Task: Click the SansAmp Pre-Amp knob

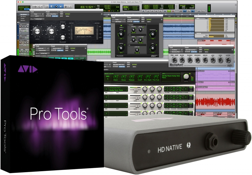Action: pyautogui.click(x=174, y=60)
